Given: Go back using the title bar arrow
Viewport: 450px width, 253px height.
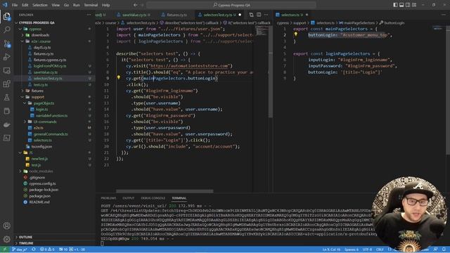Looking at the screenshot, I should 135,5.
